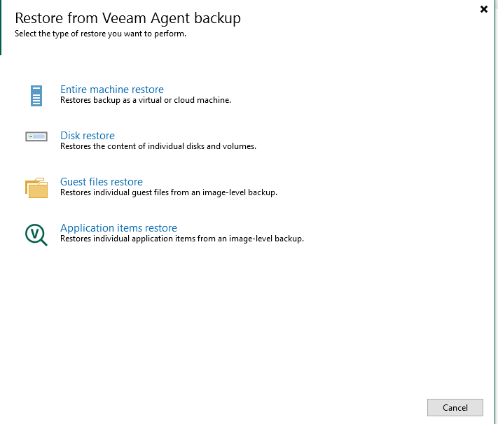Select the Guest files restore link

pos(102,182)
